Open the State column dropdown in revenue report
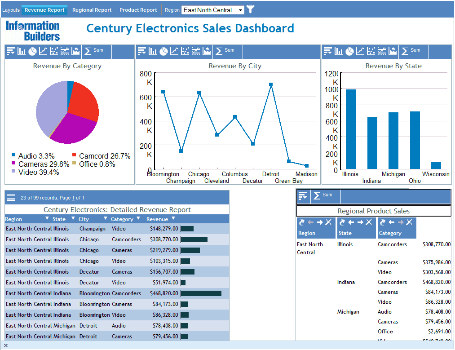Image resolution: width=455 pixels, height=350 pixels. click(x=73, y=218)
